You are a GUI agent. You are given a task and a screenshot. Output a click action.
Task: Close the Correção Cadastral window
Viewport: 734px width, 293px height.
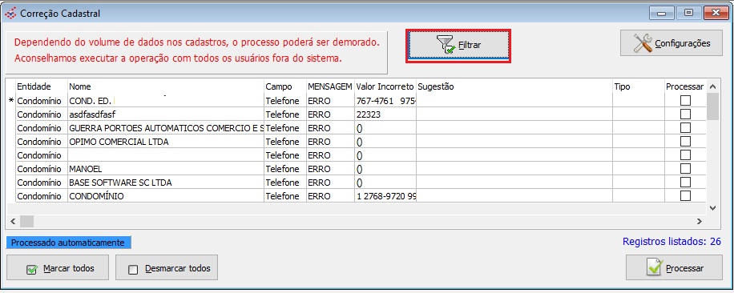[716, 13]
